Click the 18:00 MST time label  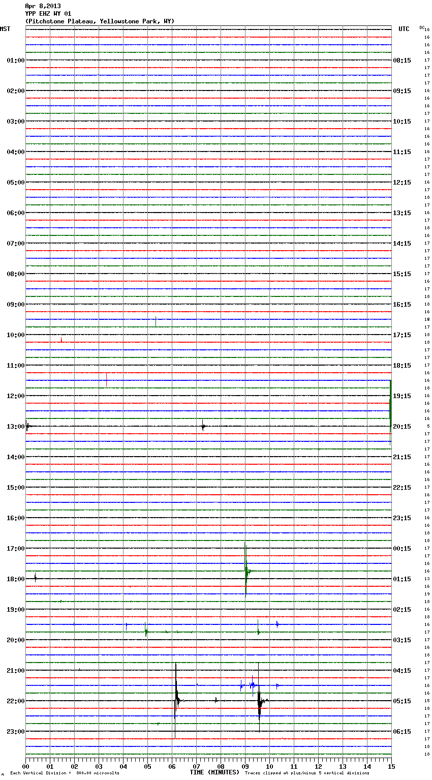15,579
